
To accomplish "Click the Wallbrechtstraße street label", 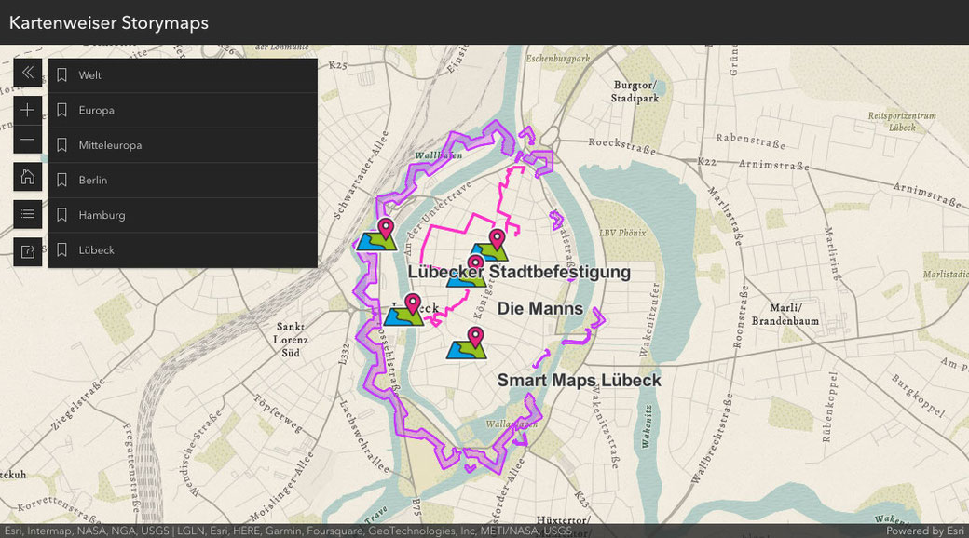I will click(x=711, y=437).
